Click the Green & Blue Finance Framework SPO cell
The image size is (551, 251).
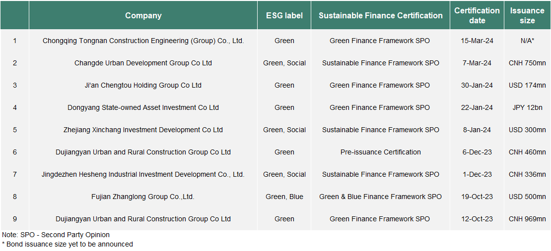click(x=381, y=197)
